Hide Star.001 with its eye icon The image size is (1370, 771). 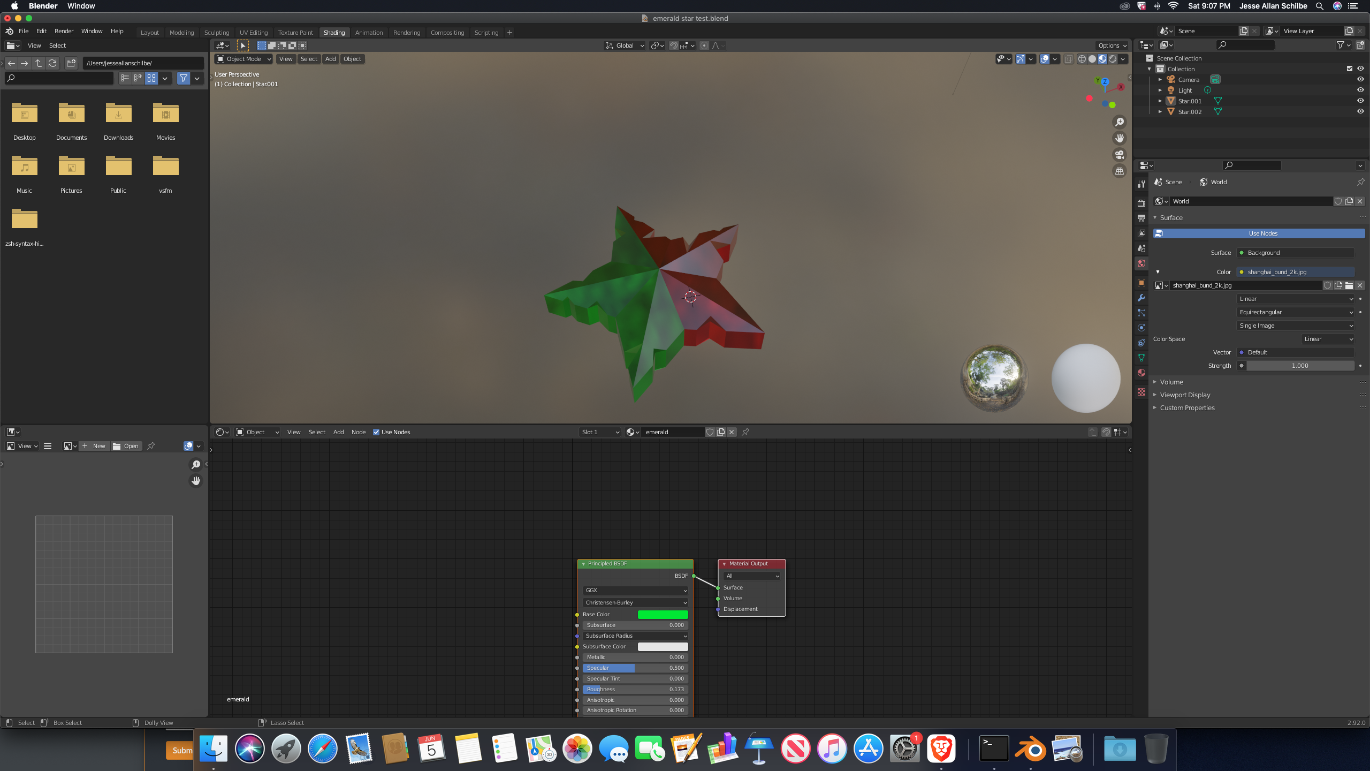click(x=1360, y=101)
